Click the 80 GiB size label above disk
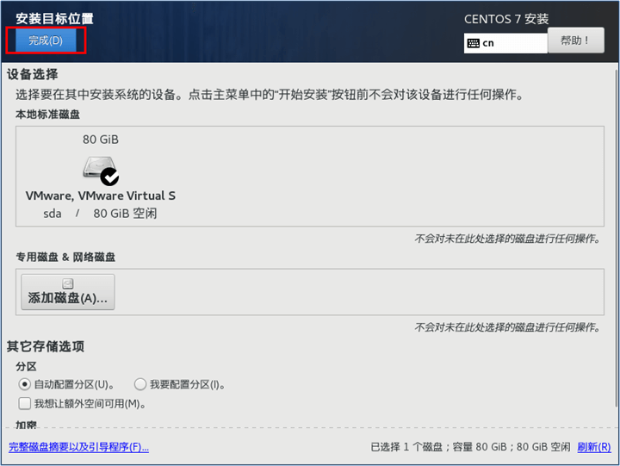This screenshot has height=466, width=620. (x=101, y=140)
